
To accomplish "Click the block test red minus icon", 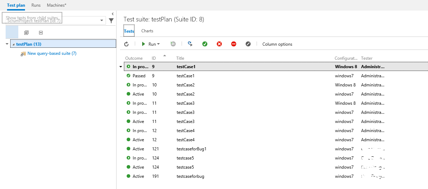I will [x=234, y=44].
